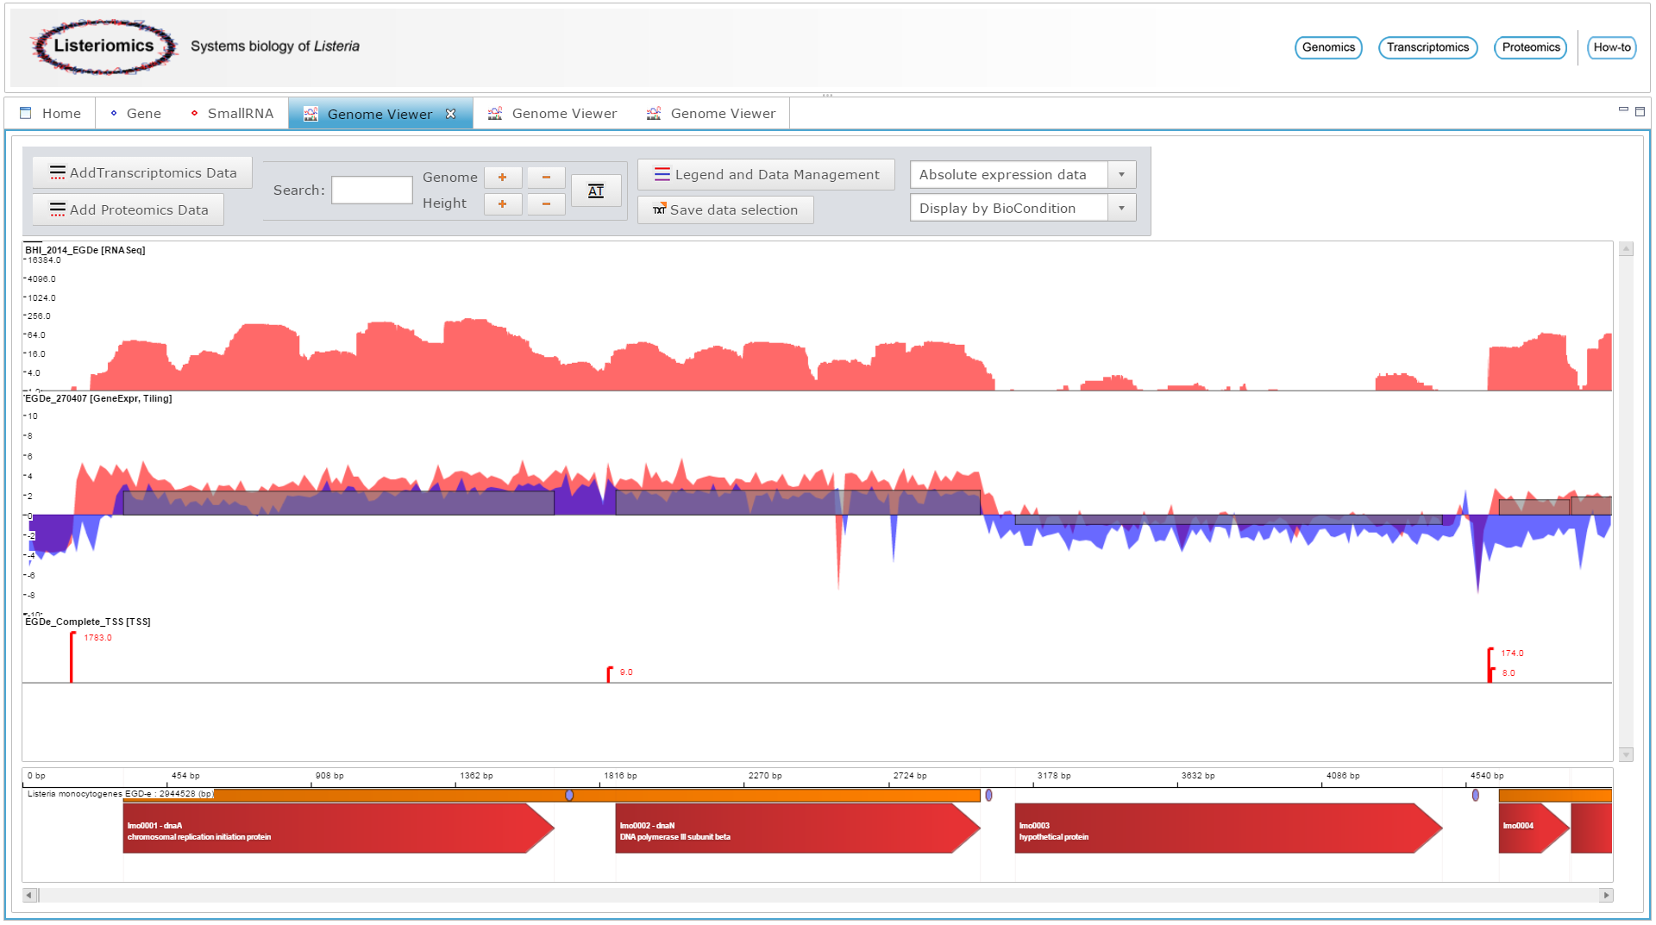Open the Proteomics section link
Image resolution: width=1656 pixels, height=925 pixels.
1530,47
